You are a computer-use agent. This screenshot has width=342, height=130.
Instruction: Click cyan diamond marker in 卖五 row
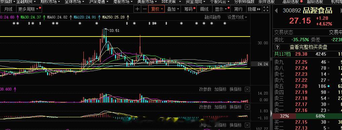[x=329, y=86]
